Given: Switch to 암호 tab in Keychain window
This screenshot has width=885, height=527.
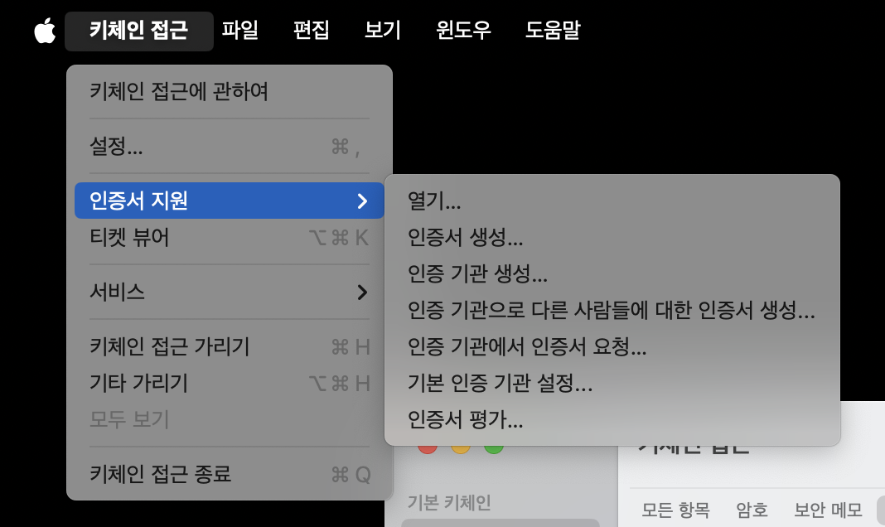Looking at the screenshot, I should [x=752, y=510].
